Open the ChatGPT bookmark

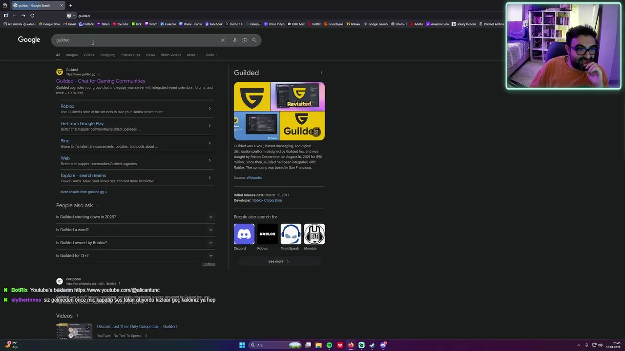[399, 24]
